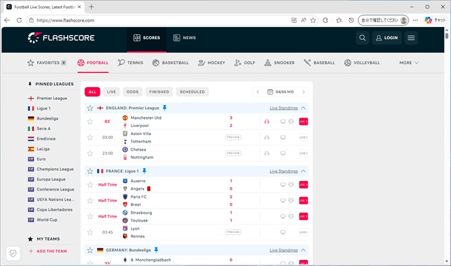Collapse the GERMANY: Bundesliga section
Screen dimensions: 451x266
pos(303,250)
